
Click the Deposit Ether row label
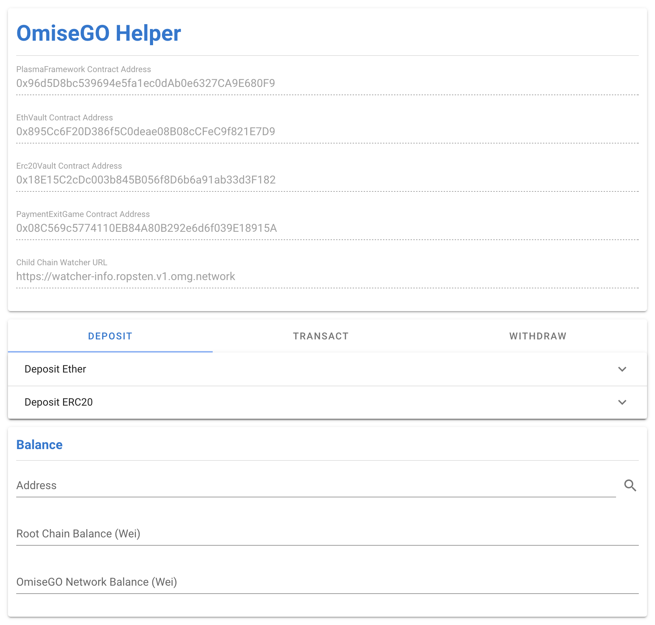55,369
